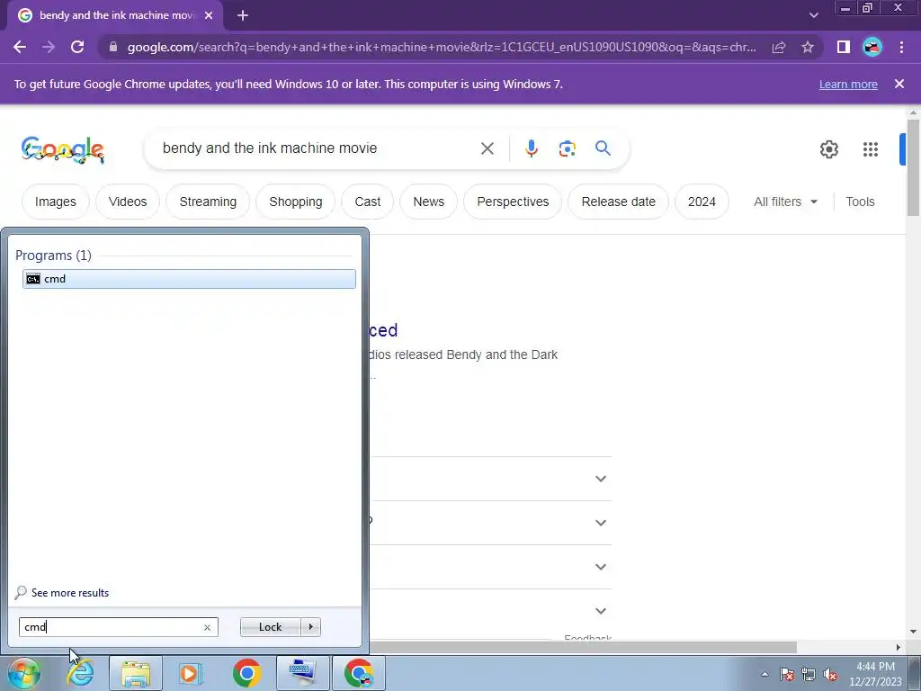Image resolution: width=921 pixels, height=691 pixels.
Task: Open network status tray icon
Action: pyautogui.click(x=809, y=674)
